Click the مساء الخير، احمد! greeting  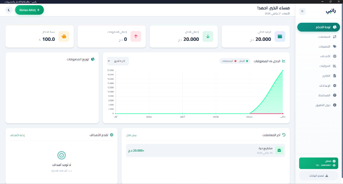(x=273, y=8)
